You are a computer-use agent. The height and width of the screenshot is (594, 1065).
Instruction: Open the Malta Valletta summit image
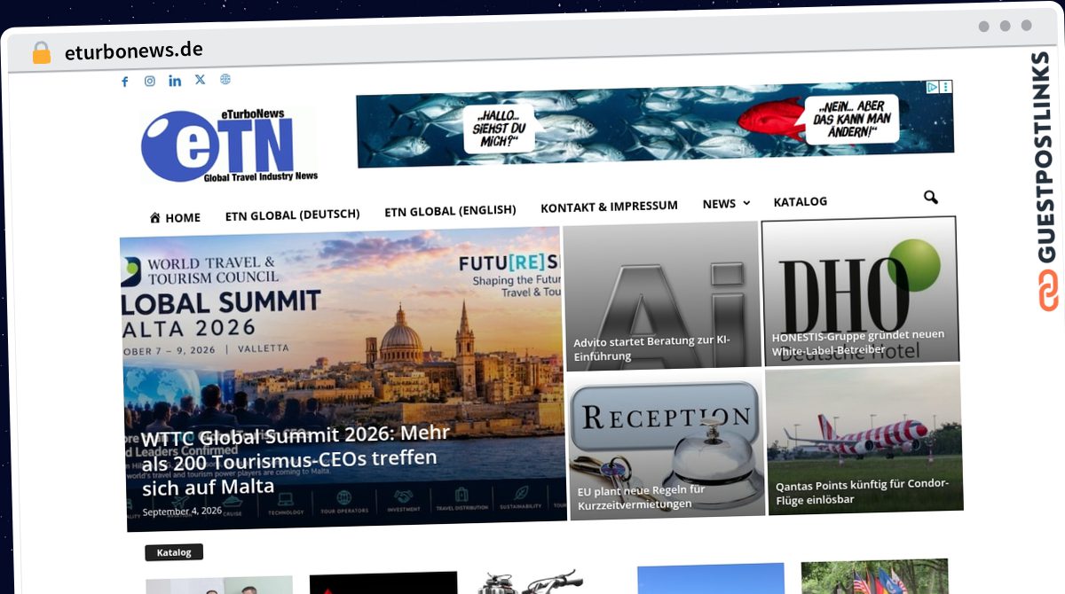pos(343,379)
